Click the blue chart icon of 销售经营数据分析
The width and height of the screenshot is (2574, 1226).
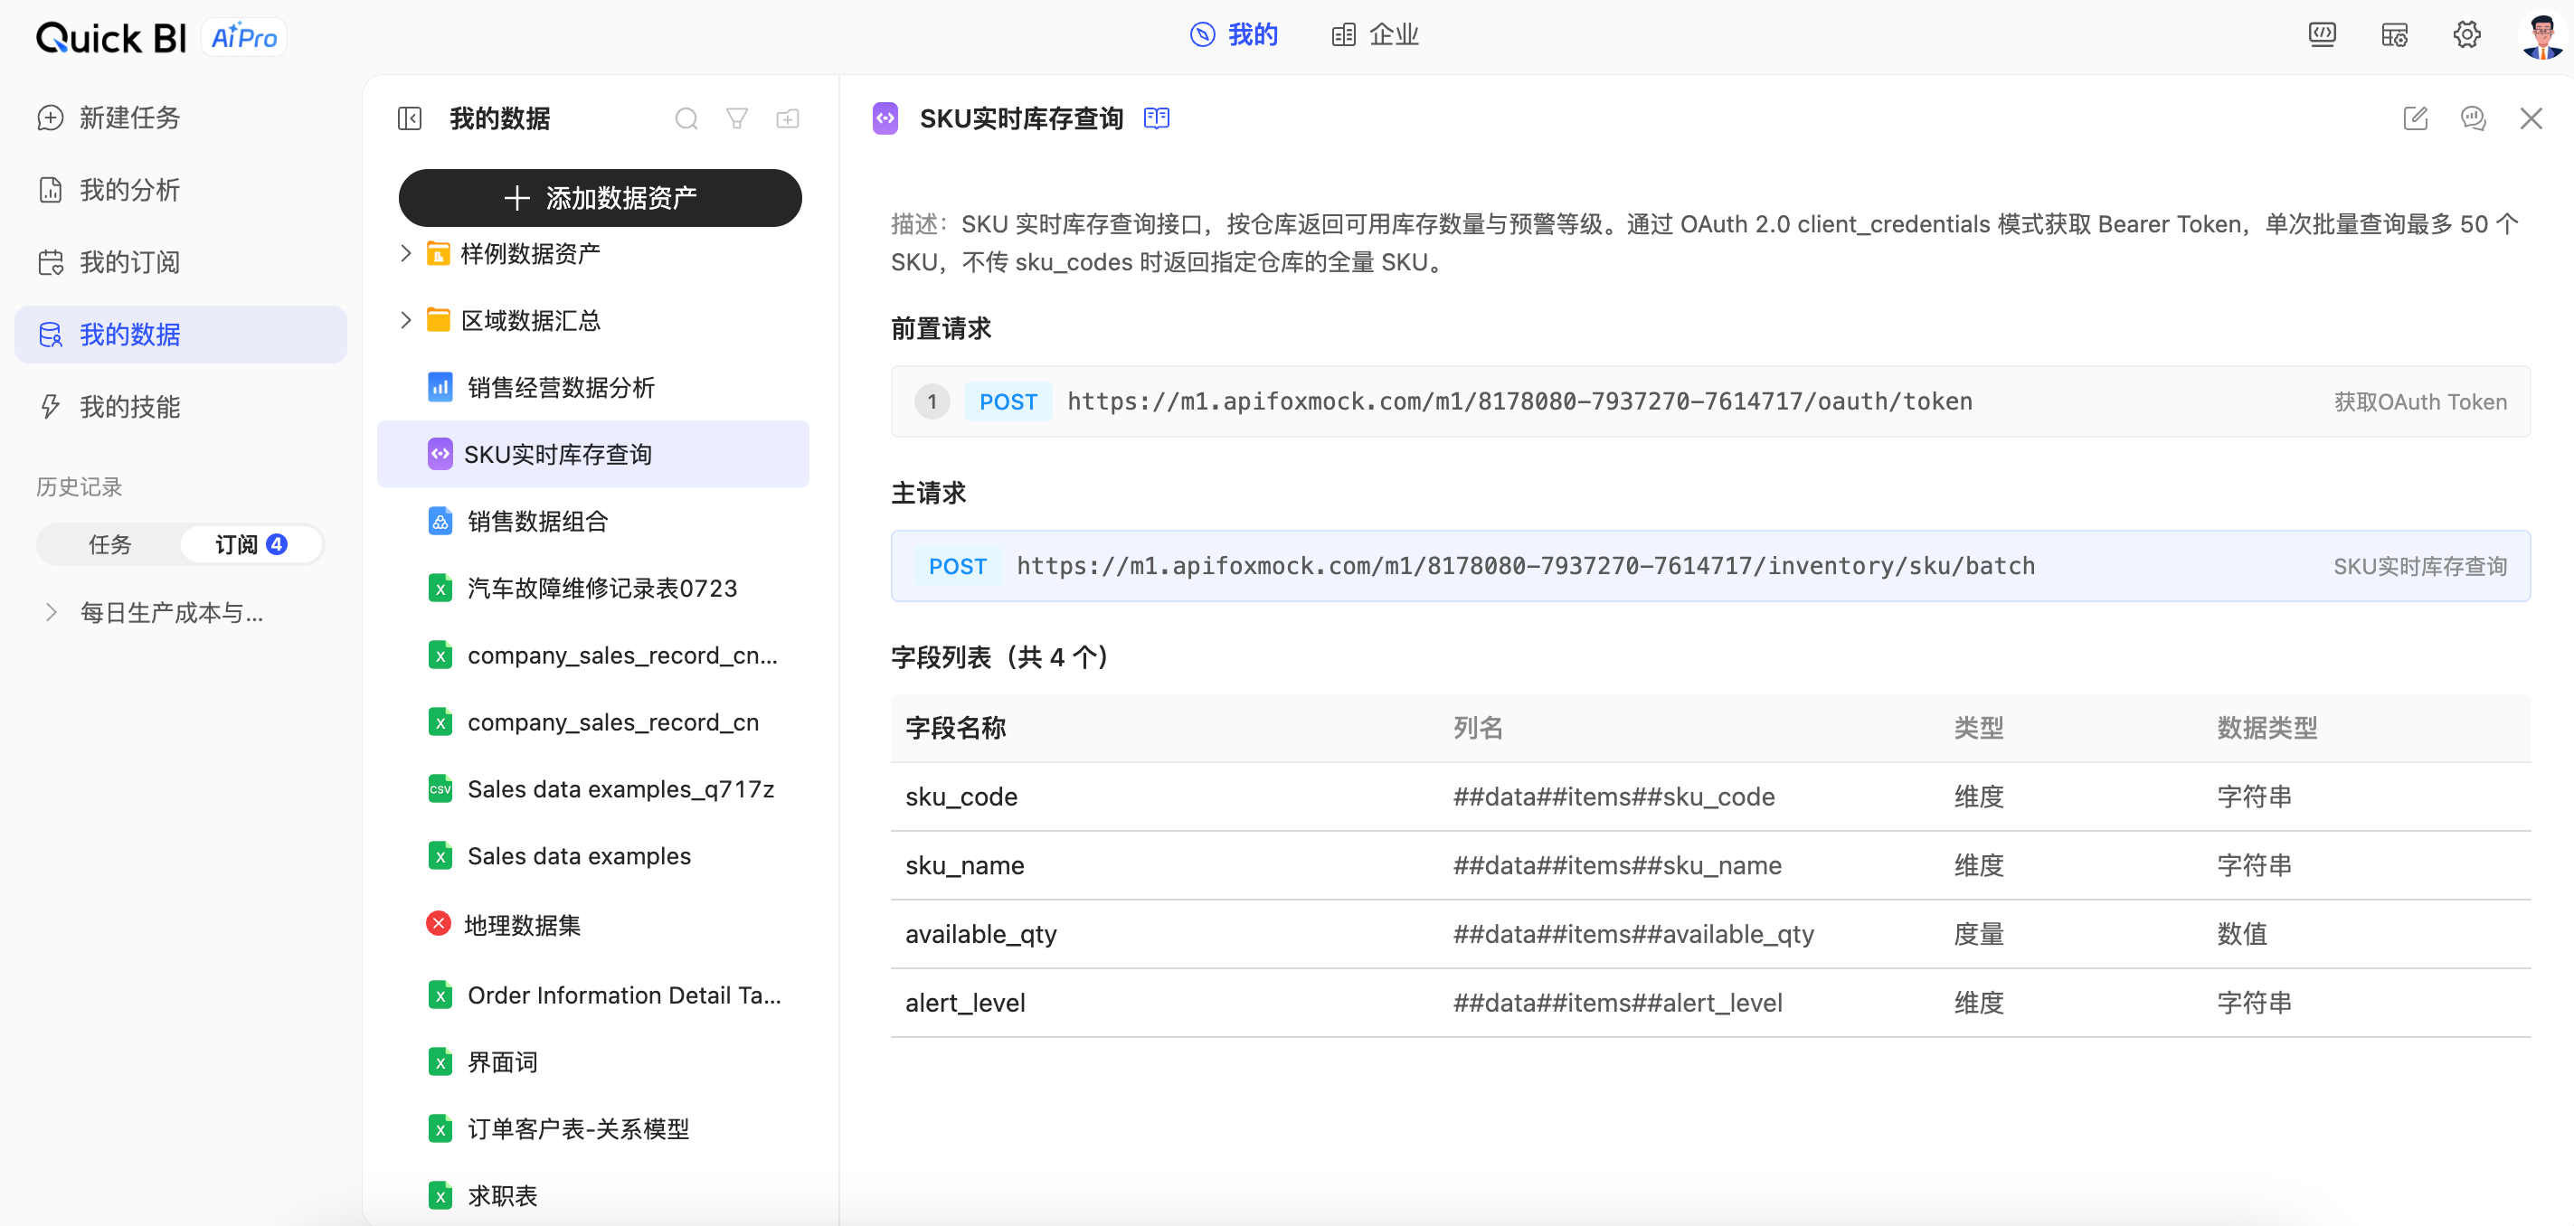(x=440, y=387)
